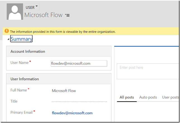The height and width of the screenshot is (123, 180).
Task: Click the Enter post here text box
Action: point(148,71)
